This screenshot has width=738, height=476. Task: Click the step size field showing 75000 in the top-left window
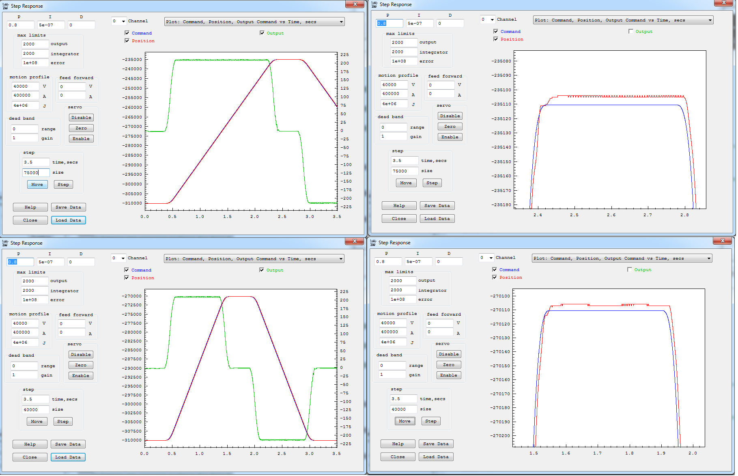[x=36, y=172]
